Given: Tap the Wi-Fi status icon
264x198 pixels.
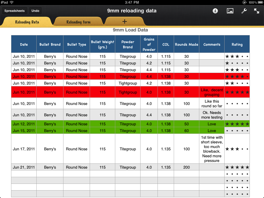Looking at the screenshot, I should tap(12, 2).
